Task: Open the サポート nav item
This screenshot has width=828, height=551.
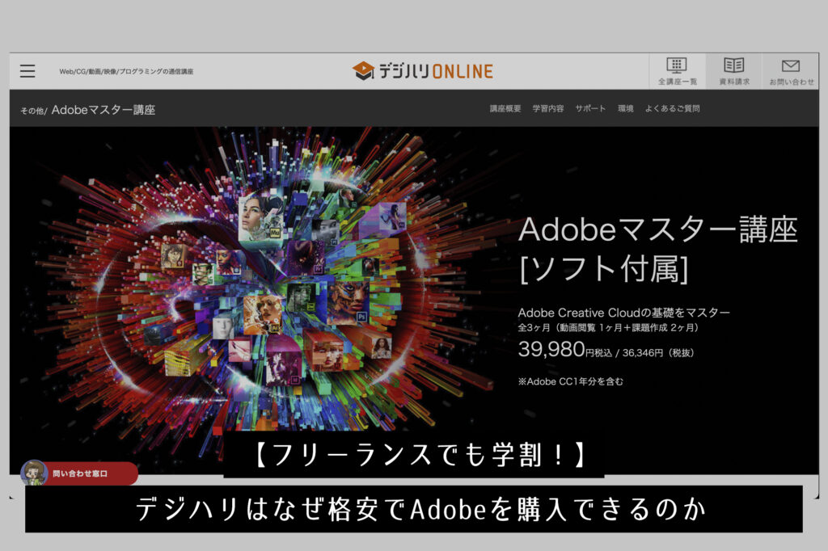Action: coord(590,109)
